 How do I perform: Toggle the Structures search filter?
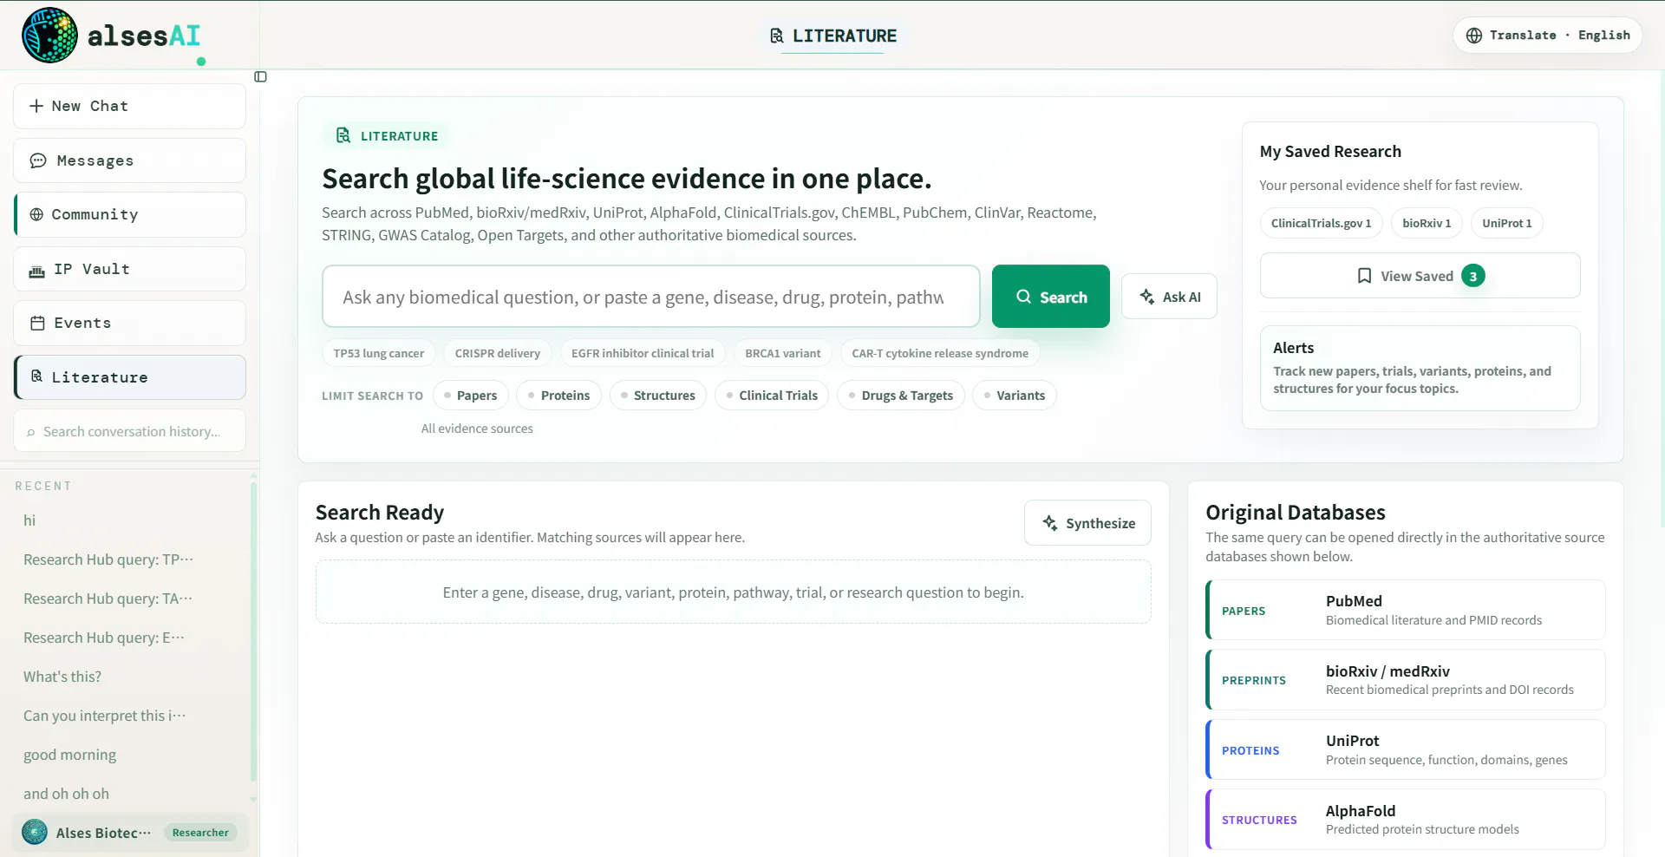coord(658,396)
